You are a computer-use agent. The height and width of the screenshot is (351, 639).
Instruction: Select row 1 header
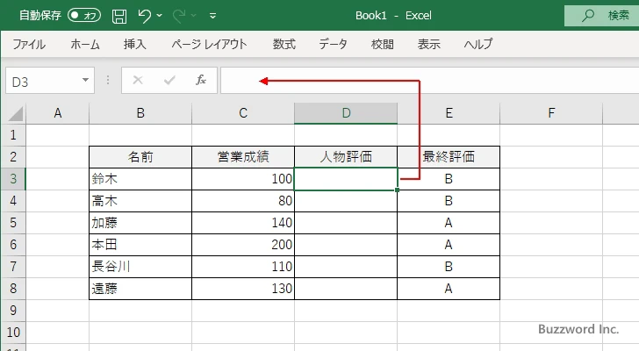[13, 135]
